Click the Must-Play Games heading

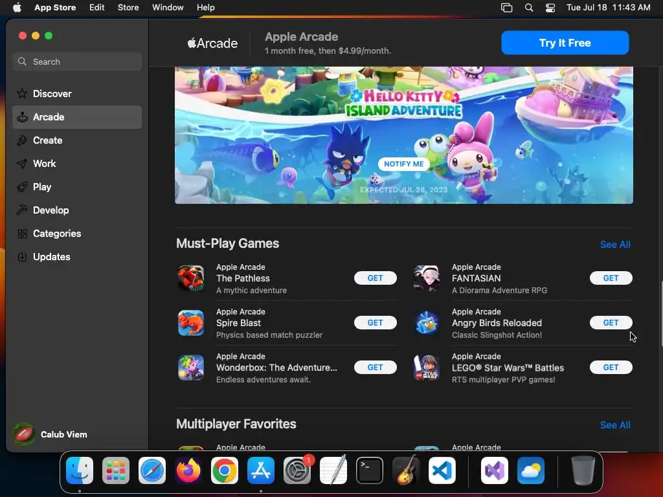227,243
